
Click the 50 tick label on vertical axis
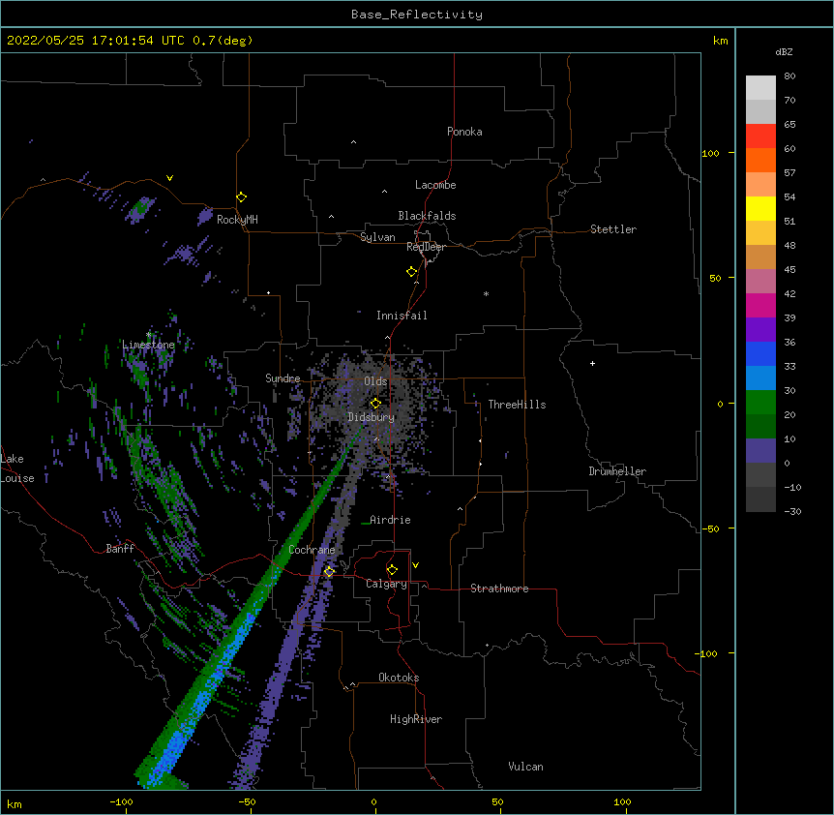(x=715, y=278)
